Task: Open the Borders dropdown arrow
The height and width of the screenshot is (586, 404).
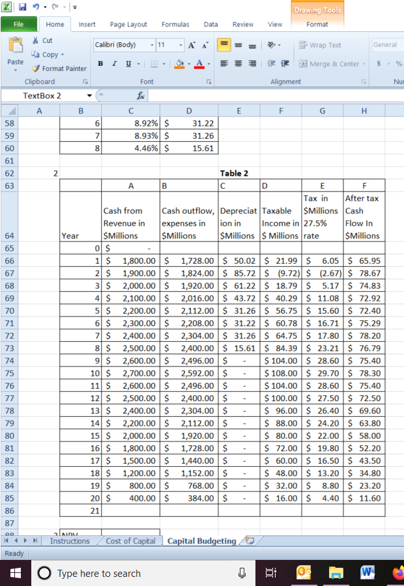Action: click(164, 64)
